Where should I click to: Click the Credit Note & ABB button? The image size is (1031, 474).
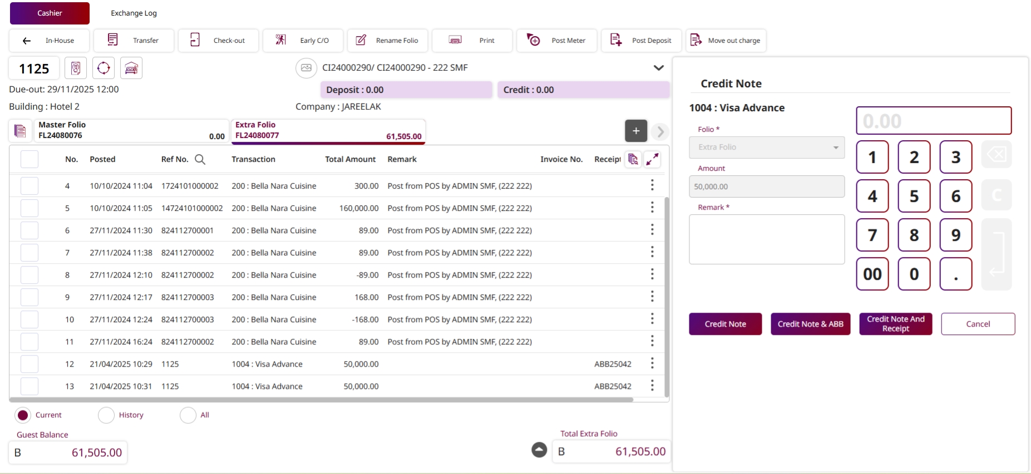[x=810, y=324]
